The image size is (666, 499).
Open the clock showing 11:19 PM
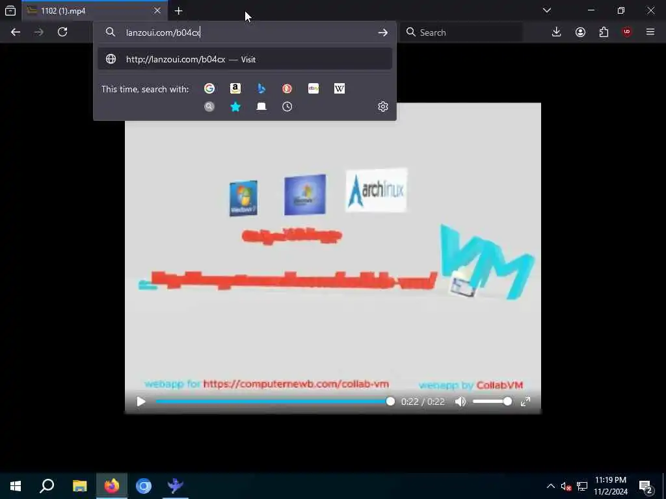point(611,486)
